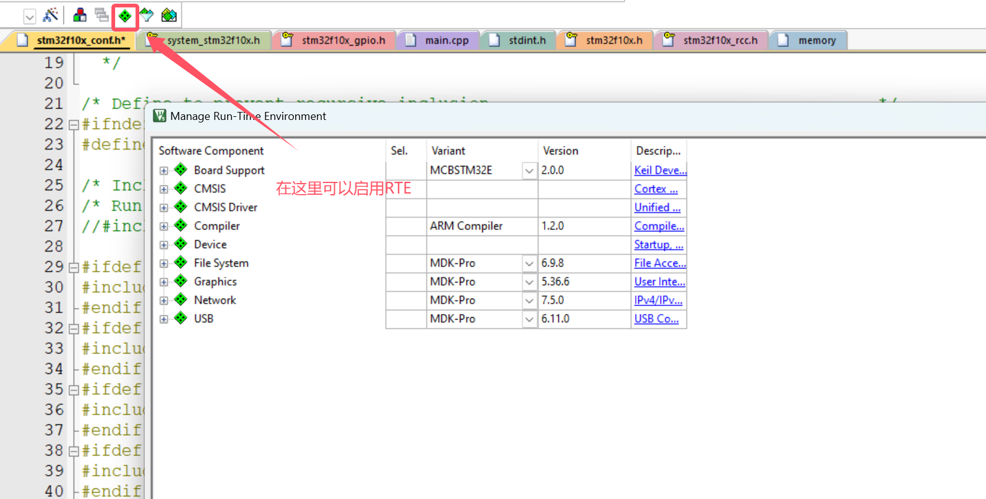Switch to the stm32f10x_gpio.h tab
986x499 pixels.
[x=335, y=40]
